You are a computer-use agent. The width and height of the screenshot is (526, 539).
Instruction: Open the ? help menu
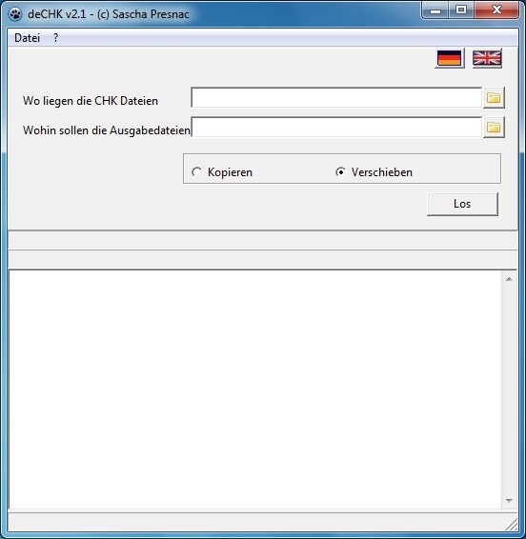(55, 38)
